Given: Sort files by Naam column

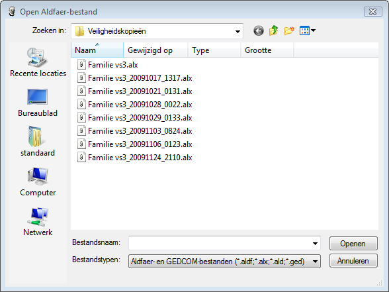Looking at the screenshot, I should [97, 50].
